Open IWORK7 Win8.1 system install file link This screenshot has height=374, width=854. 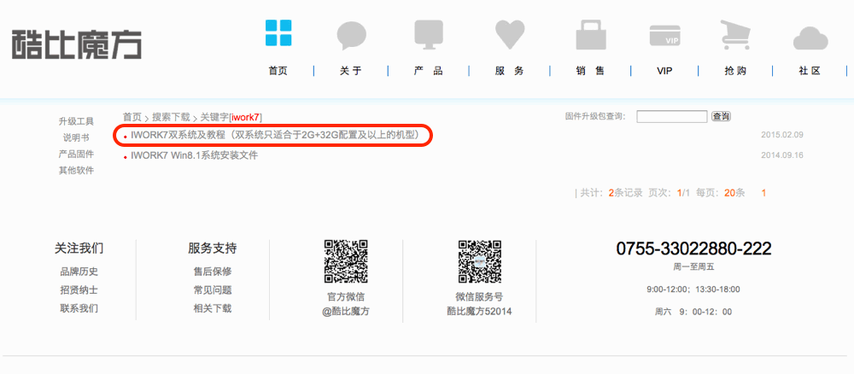pos(194,155)
